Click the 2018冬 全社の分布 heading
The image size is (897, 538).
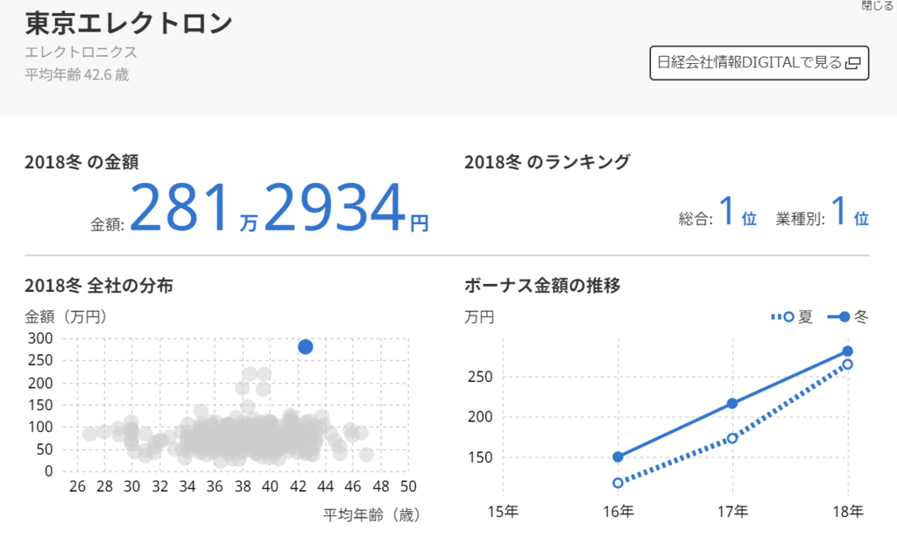tap(98, 285)
